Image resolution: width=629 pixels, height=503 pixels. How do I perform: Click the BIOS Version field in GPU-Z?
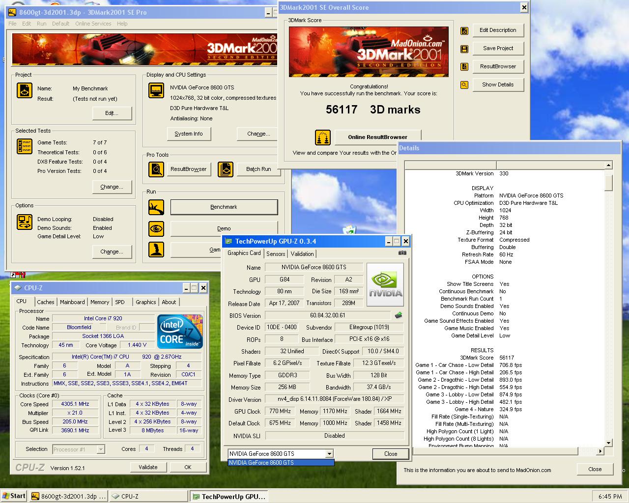[x=328, y=315]
